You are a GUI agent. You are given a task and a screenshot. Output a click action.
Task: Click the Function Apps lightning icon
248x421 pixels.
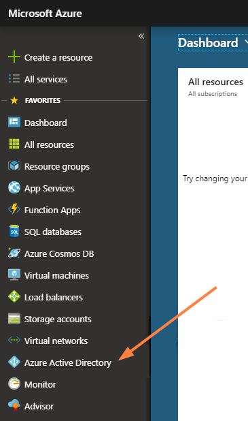coord(14,209)
